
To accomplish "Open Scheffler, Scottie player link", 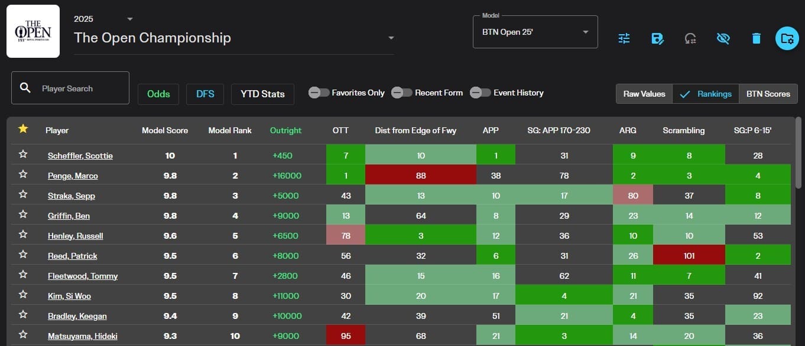I will pyautogui.click(x=80, y=156).
